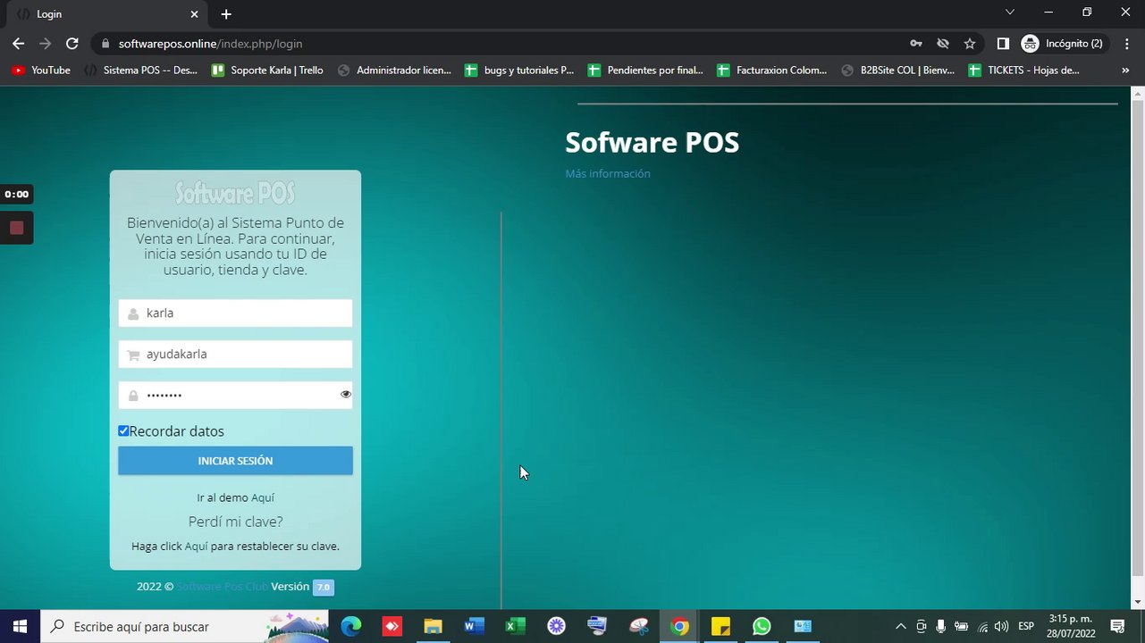Screen dimensions: 1145x643
Task: Bookmark this page with star icon
Action: (x=970, y=44)
